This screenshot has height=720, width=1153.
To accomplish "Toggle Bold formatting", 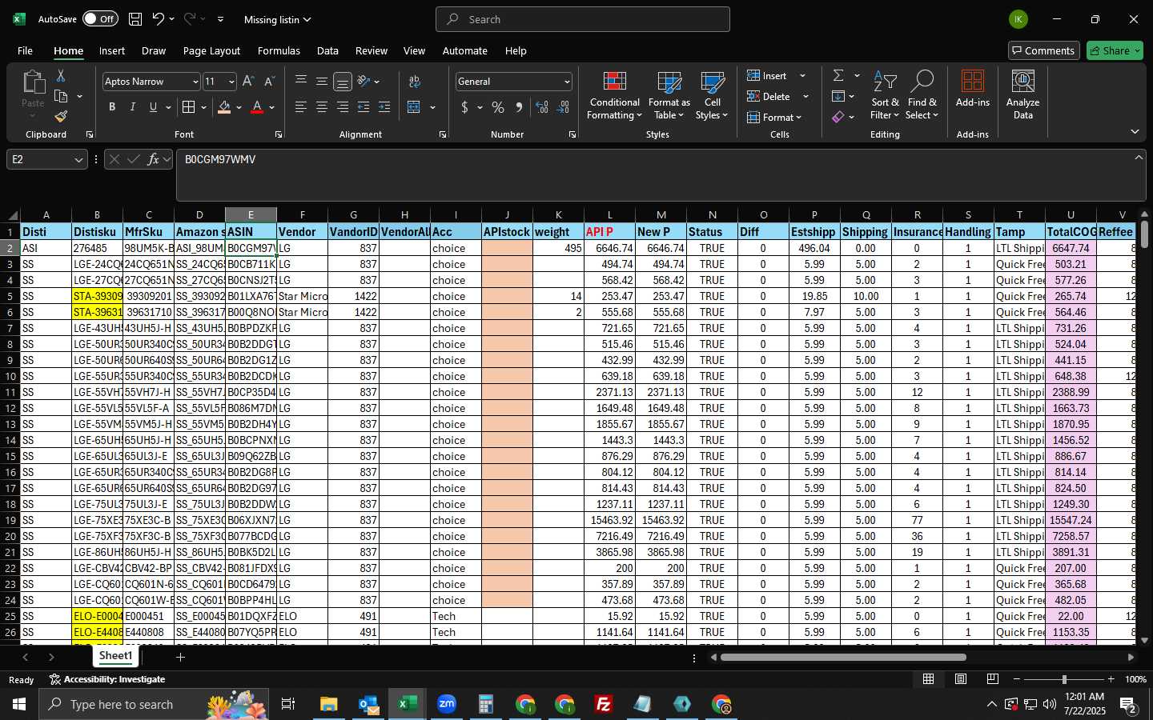I will [112, 107].
